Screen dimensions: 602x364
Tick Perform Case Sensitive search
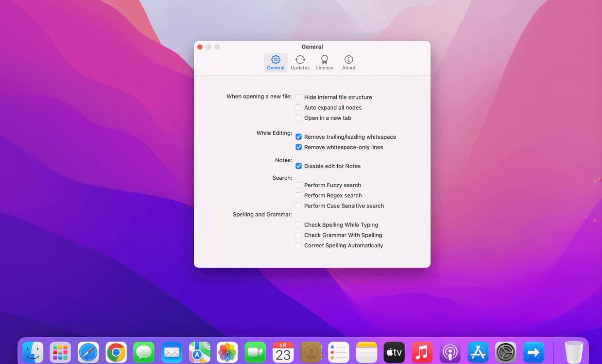click(x=299, y=206)
